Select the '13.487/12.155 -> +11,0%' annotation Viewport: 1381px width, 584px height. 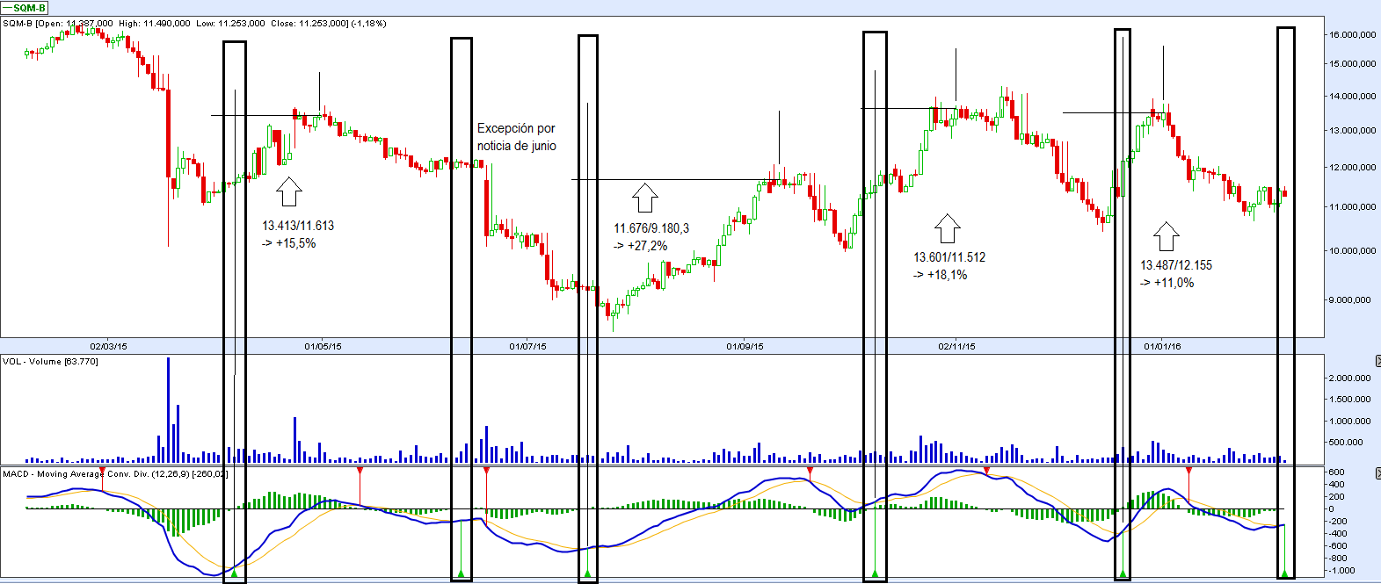1176,274
